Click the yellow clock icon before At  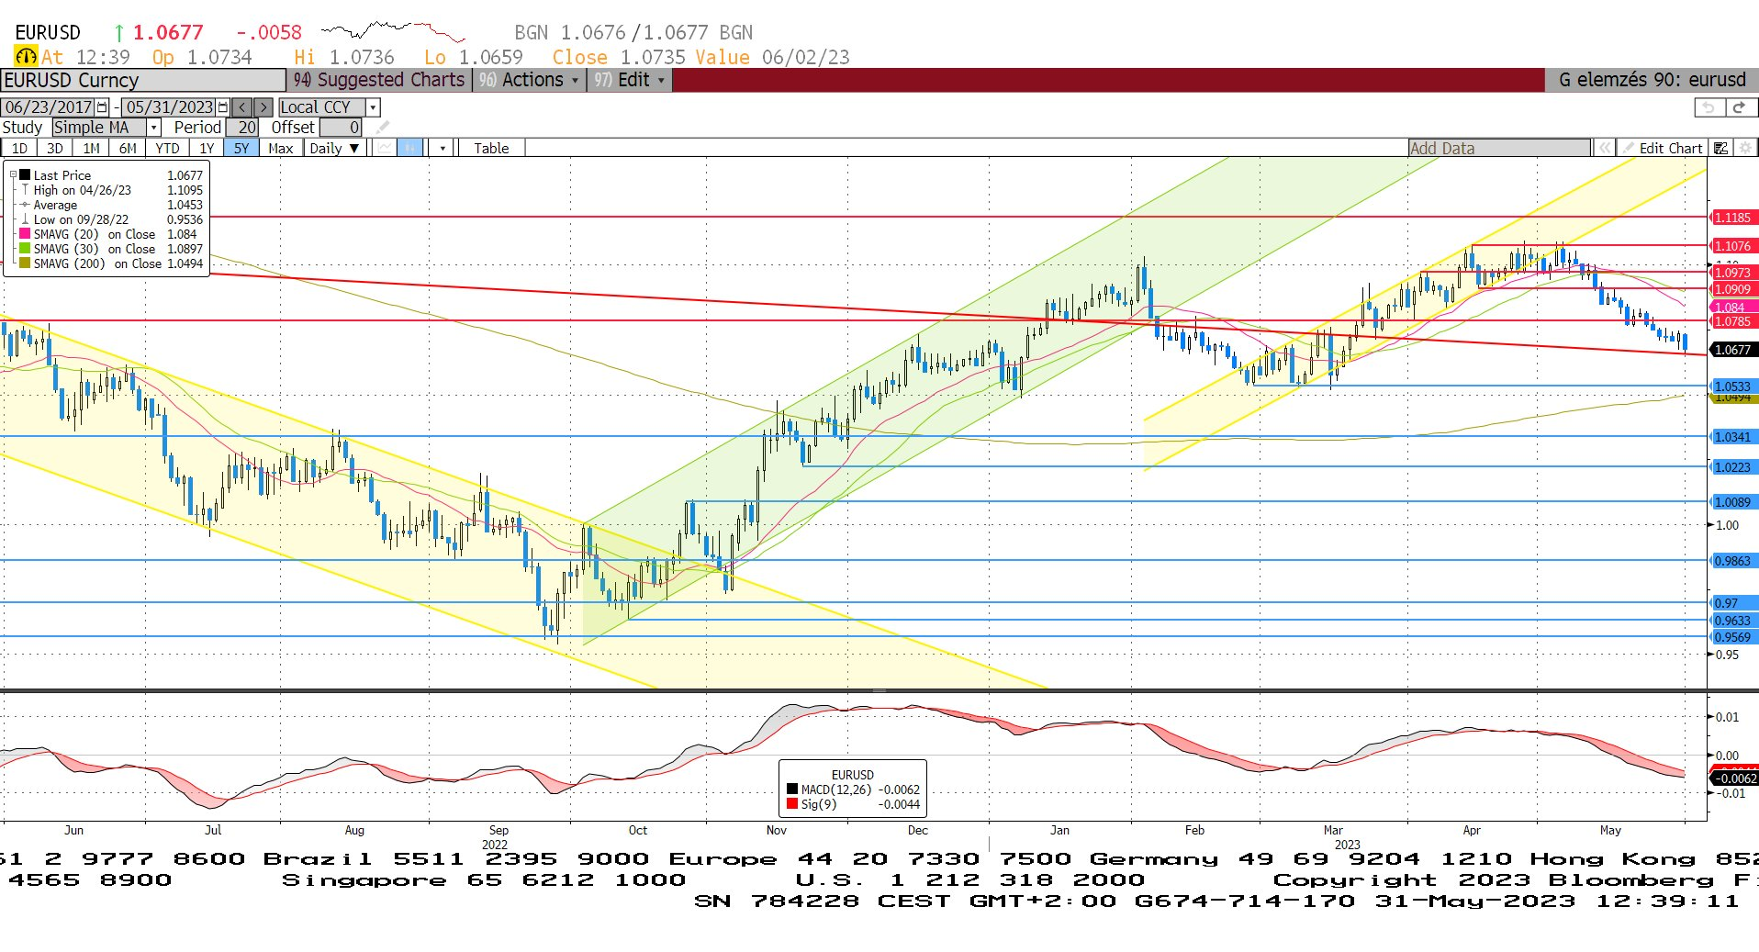26,57
